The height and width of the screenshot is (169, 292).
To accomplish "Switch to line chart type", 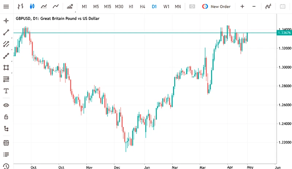I will pyautogui.click(x=55, y=7).
